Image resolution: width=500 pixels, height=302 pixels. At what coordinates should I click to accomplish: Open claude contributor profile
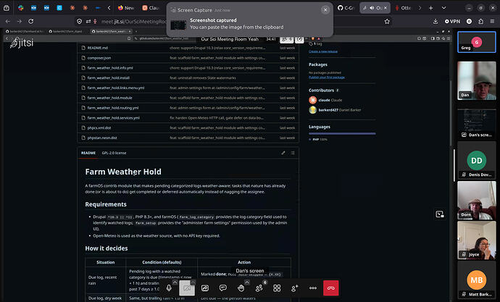click(x=325, y=100)
